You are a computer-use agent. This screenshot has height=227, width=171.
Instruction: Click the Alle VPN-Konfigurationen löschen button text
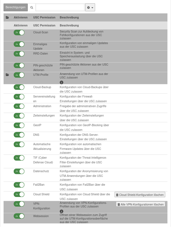142,204
